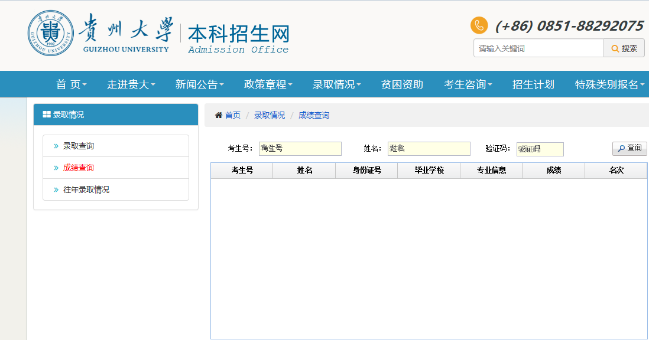Open the 录取情况 breadcrumb link

coord(270,115)
